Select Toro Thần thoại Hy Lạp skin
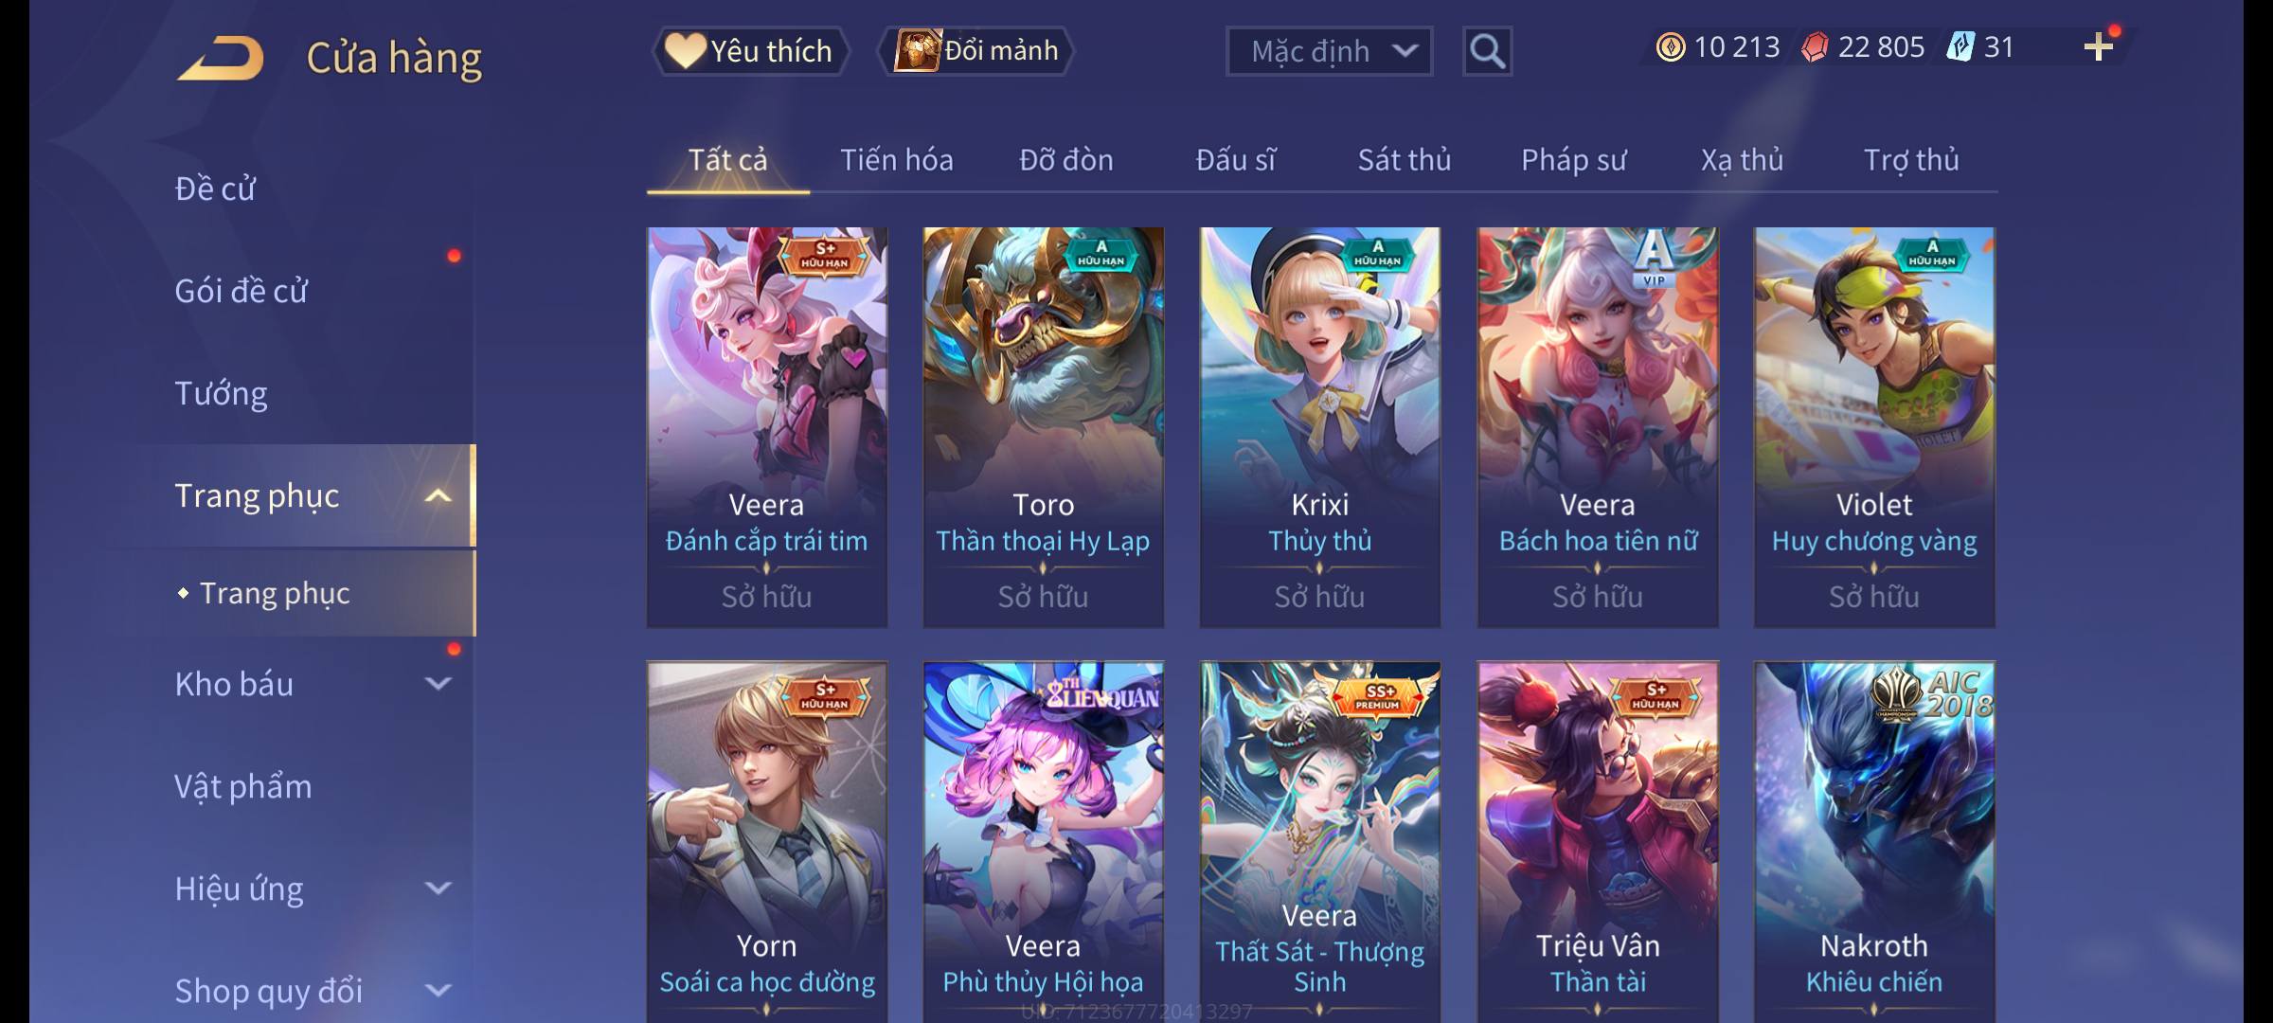2273x1023 pixels. 1043,427
